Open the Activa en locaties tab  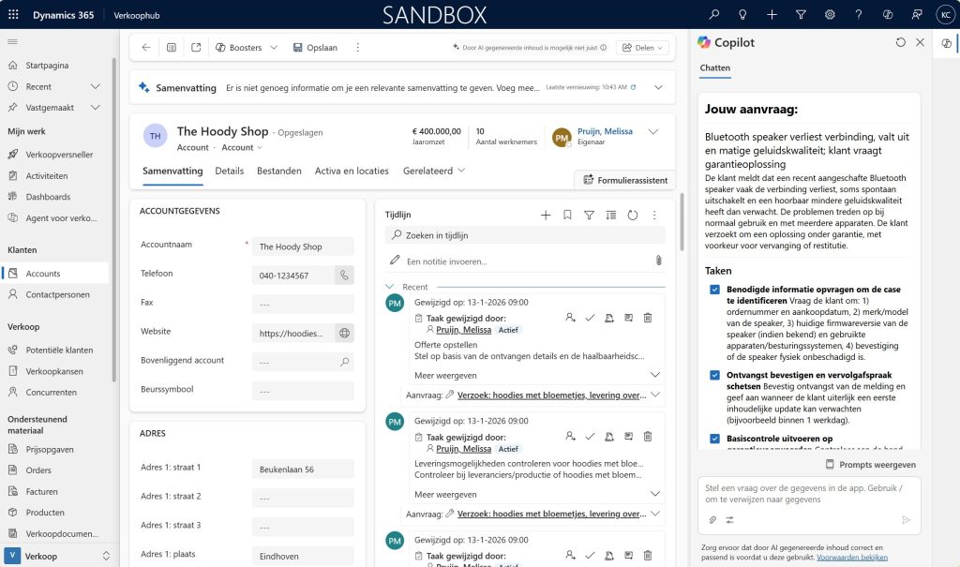(352, 172)
